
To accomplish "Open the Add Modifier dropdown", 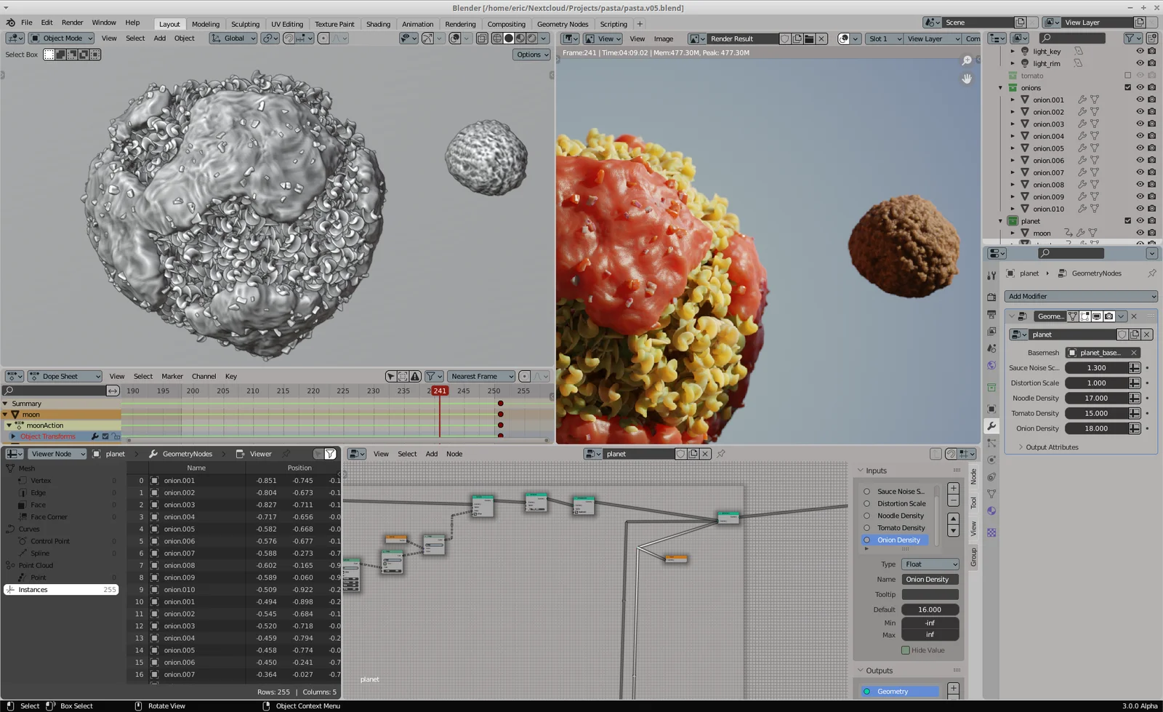I will tap(1081, 297).
